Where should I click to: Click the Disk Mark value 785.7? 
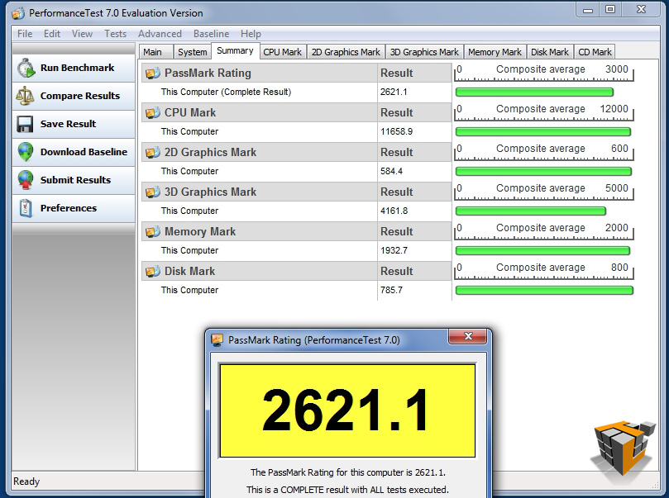[391, 290]
